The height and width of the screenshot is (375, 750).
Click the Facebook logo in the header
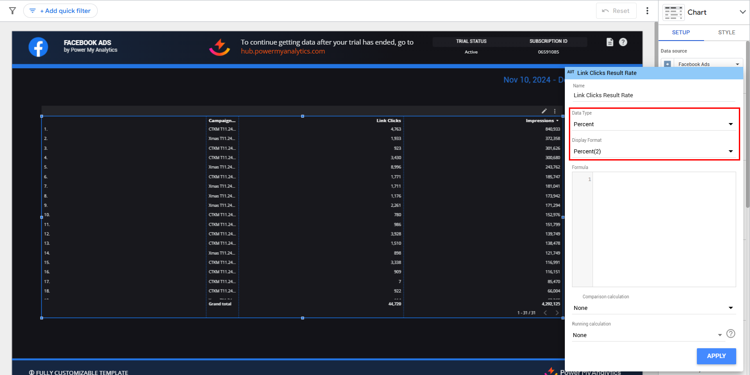tap(38, 47)
